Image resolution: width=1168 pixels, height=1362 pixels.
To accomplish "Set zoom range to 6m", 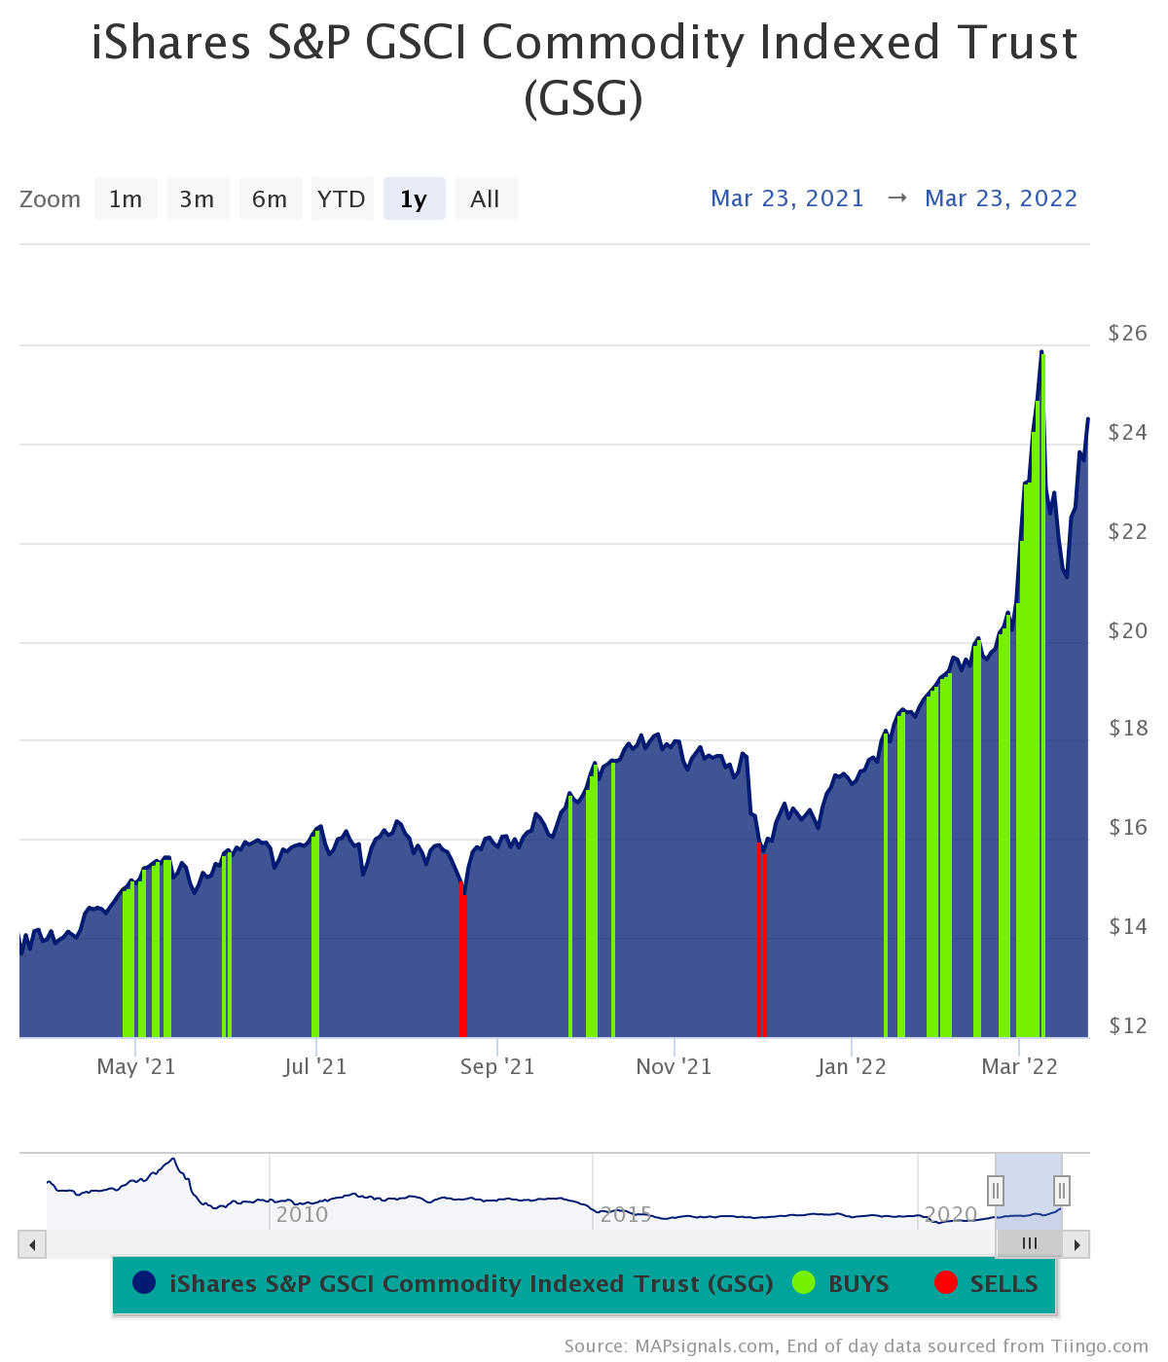I will click(x=270, y=198).
